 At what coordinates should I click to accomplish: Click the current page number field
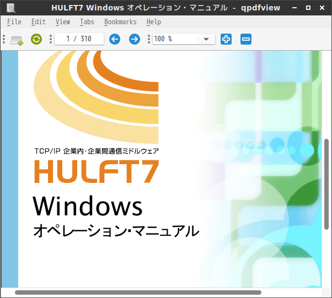[79, 39]
